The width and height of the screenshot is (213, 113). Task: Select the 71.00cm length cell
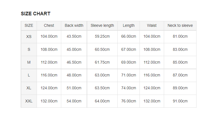pos(129,75)
